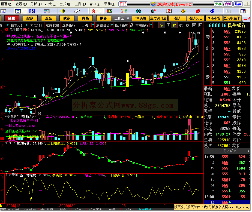The image size is (252, 212).
Task: Toggle the 移 move button
Action: 187,25
